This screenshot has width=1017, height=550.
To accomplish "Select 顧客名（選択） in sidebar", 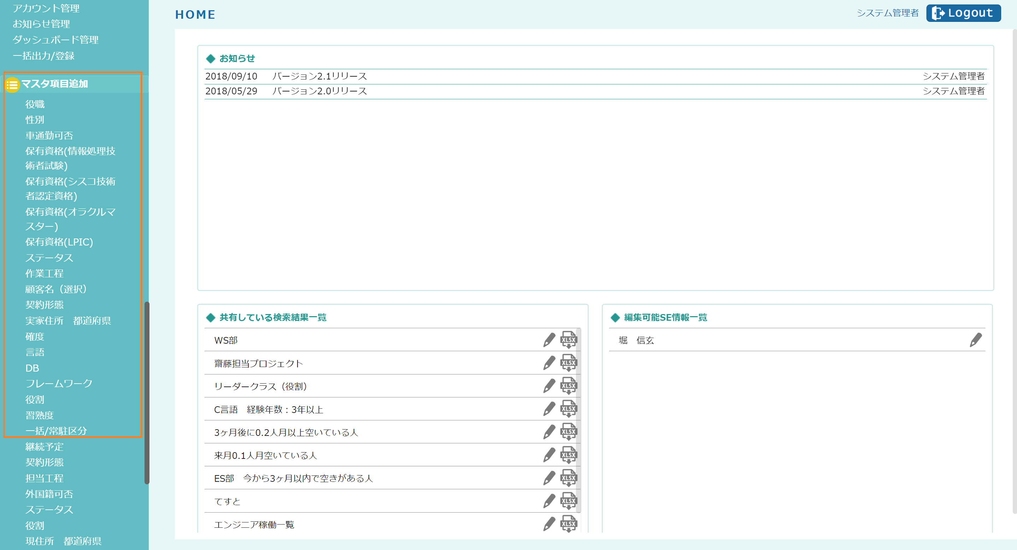I will 56,289.
